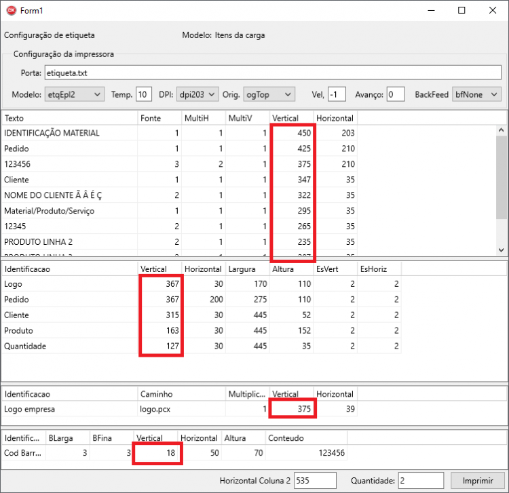Click barcode Altura value 70 cell
The width and height of the screenshot is (509, 493).
click(243, 453)
